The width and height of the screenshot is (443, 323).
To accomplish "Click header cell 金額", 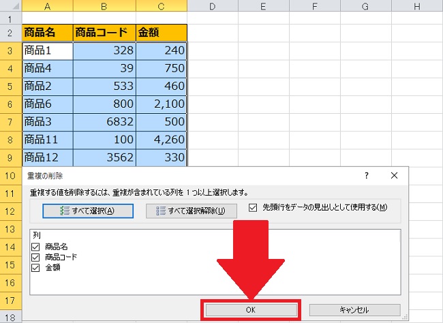I will tap(162, 33).
